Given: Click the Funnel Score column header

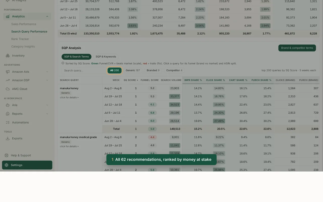Looking at the screenshot, I should (x=150, y=80).
